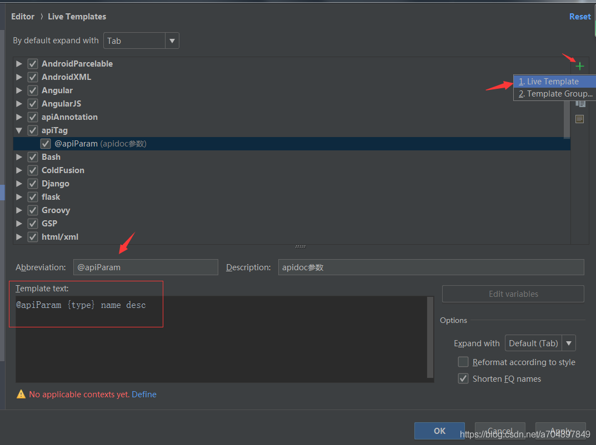Select the apiAnnotation tree row
The image size is (596, 445).
click(292, 117)
